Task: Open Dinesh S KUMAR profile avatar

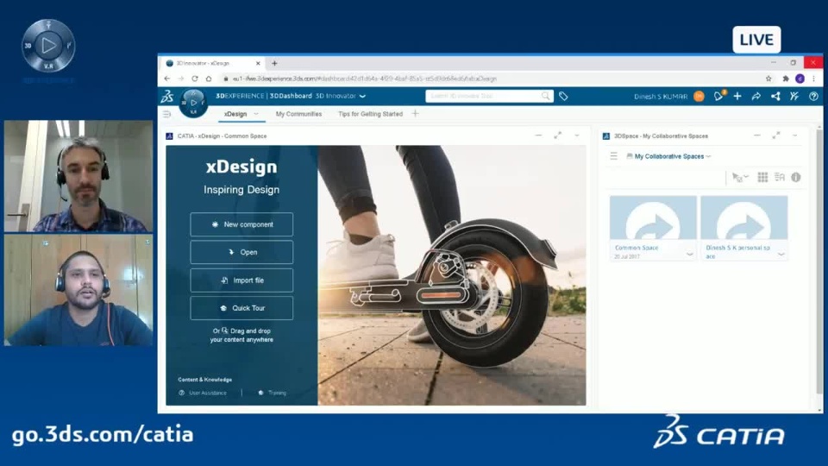Action: [x=699, y=96]
